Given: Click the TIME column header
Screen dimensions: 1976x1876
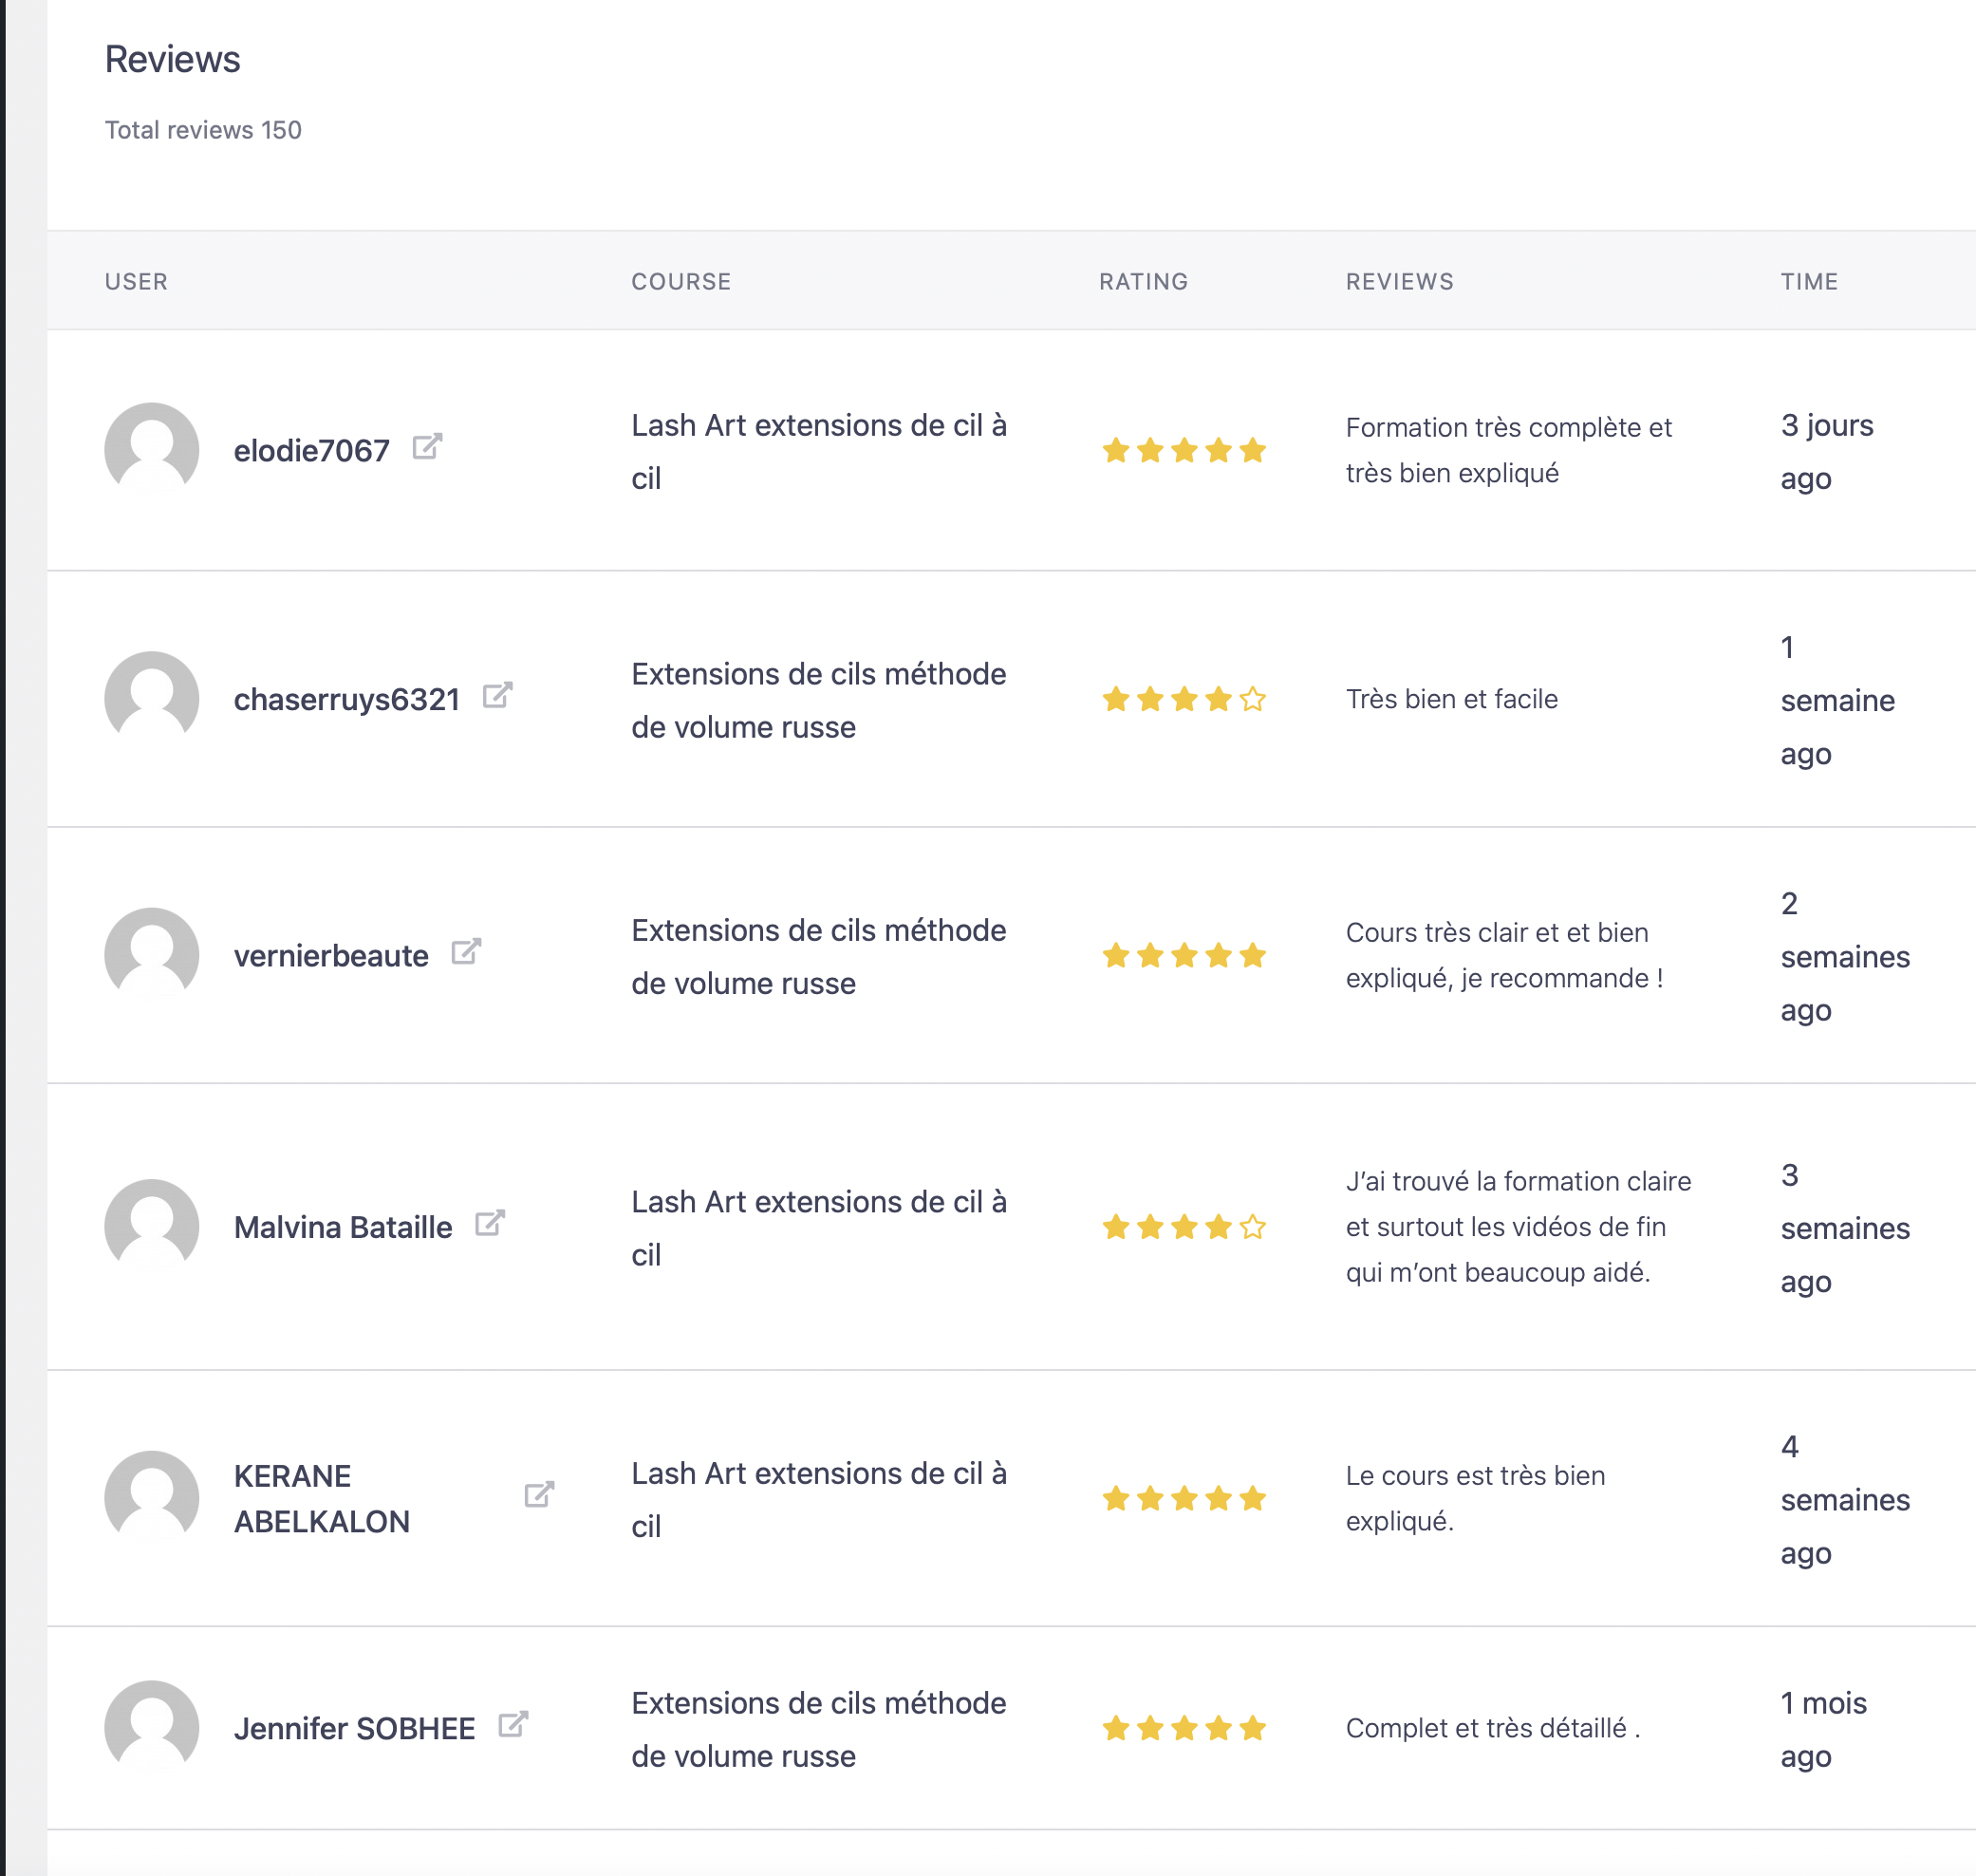Looking at the screenshot, I should pos(1809,282).
